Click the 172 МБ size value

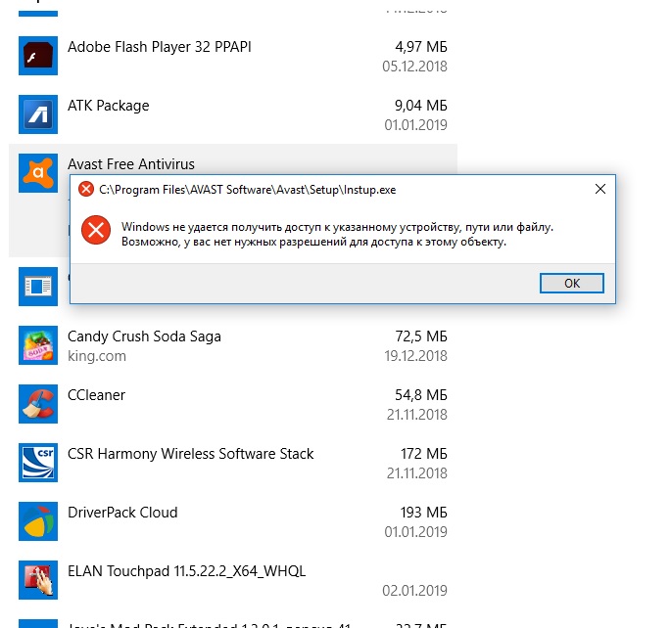point(424,454)
